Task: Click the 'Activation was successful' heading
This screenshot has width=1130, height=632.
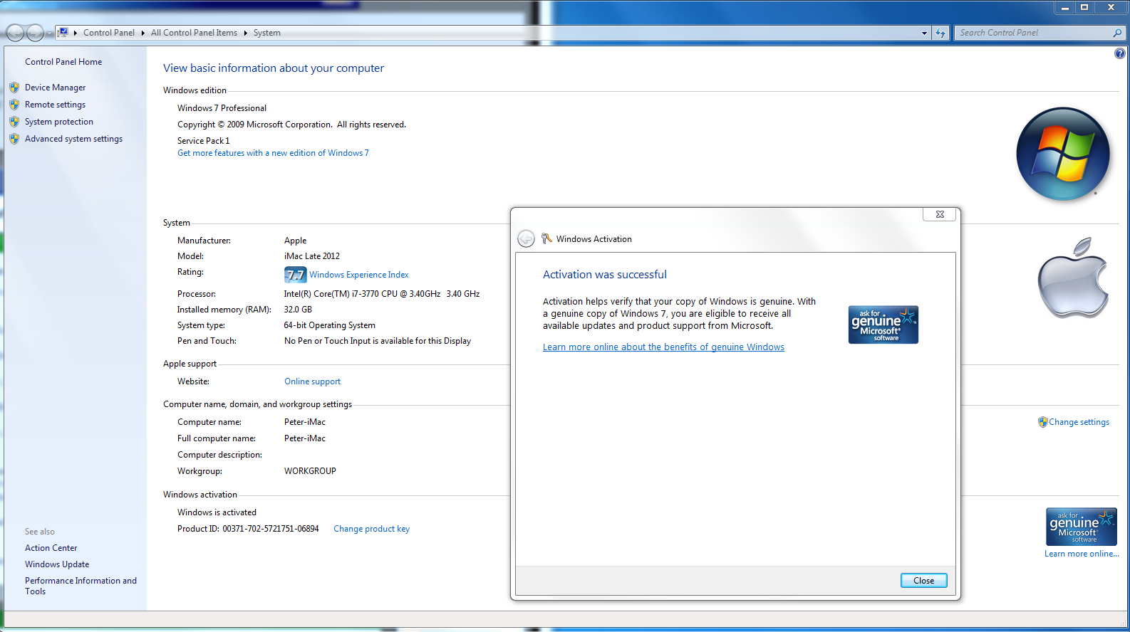Action: click(605, 275)
